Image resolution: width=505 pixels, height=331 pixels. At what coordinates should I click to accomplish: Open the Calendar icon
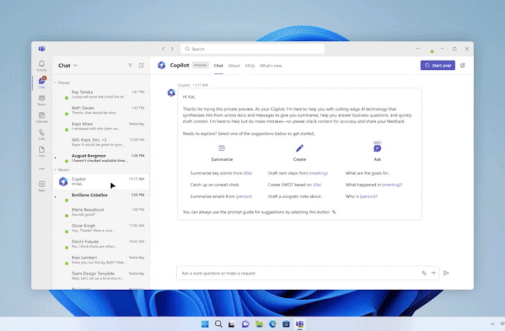tap(42, 117)
